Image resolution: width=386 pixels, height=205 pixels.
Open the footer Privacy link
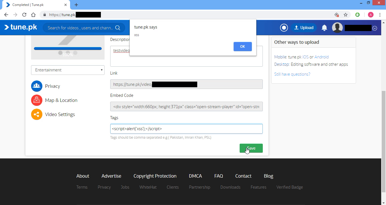[104, 187]
